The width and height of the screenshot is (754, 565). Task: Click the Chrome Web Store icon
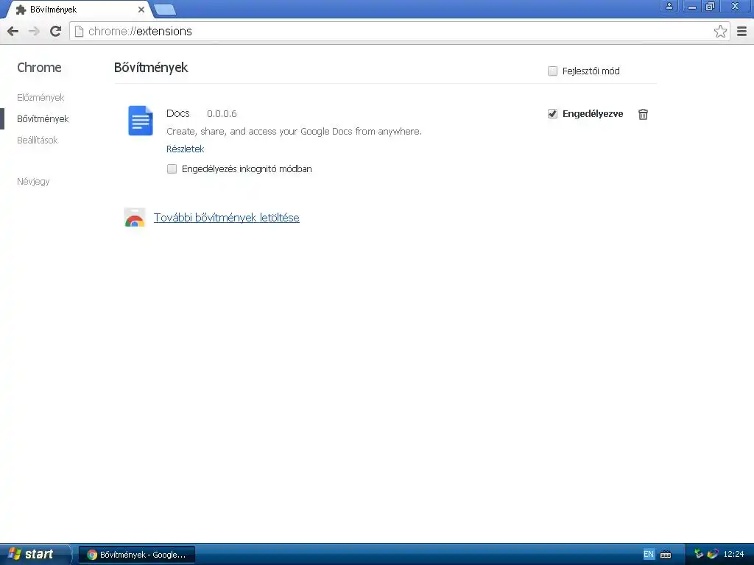pyautogui.click(x=135, y=218)
